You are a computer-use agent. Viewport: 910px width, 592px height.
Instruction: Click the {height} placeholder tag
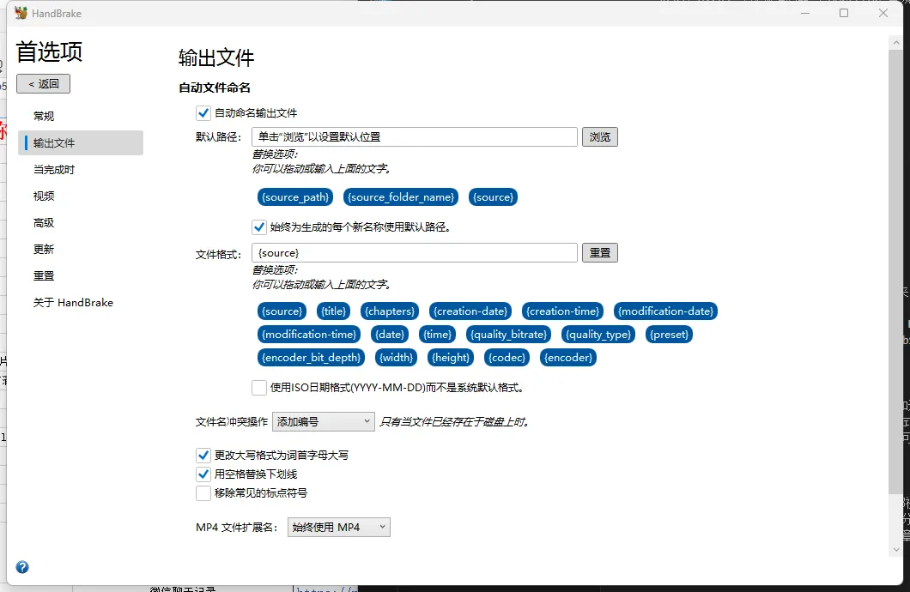pyautogui.click(x=451, y=358)
